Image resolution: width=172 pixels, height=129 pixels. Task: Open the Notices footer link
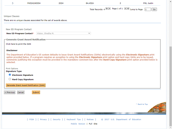click(90, 119)
